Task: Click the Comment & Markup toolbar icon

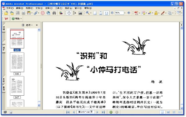Action: coord(143,13)
